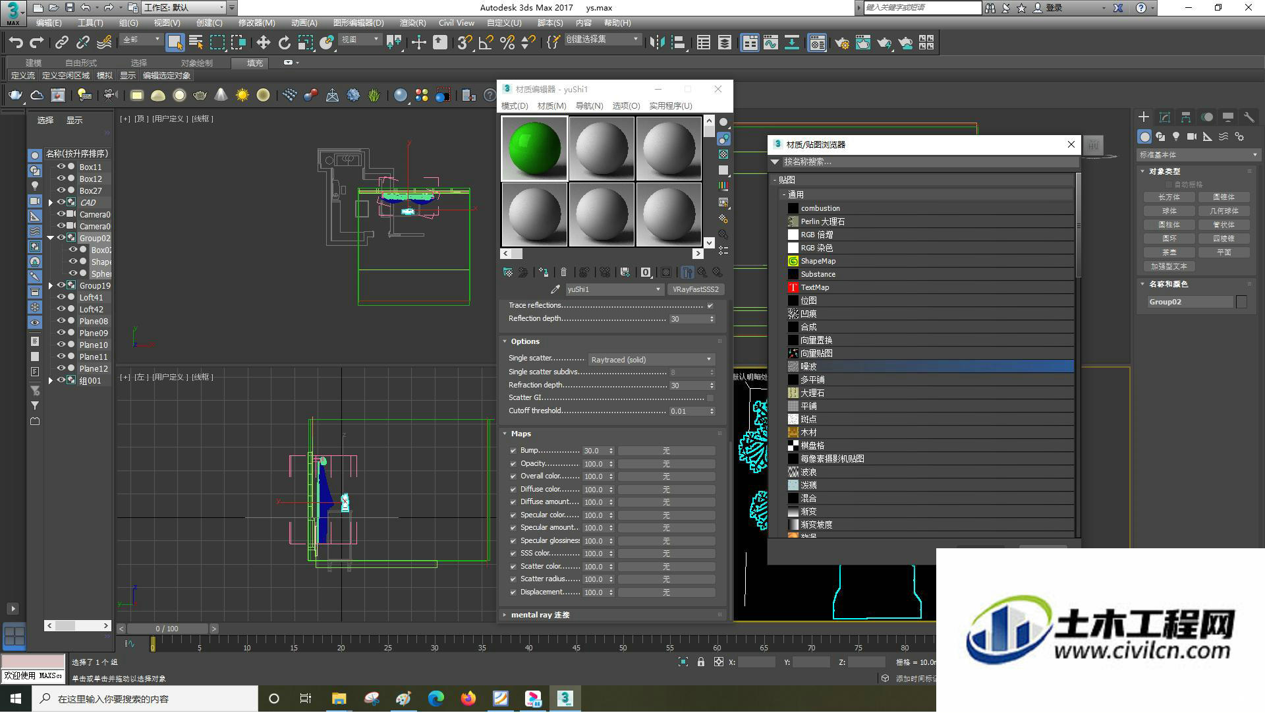Click the Redo arrow in main toolbar
Screen dimensions: 1265x713
(x=37, y=43)
